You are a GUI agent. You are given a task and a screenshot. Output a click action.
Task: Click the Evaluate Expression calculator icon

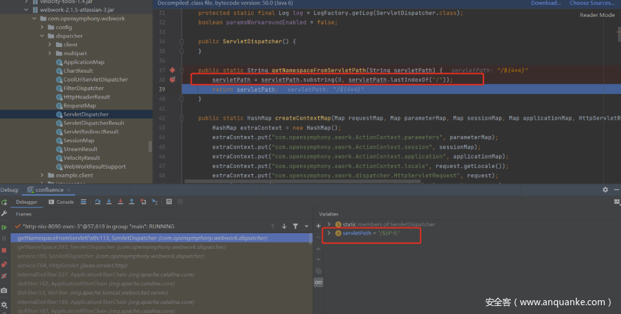[x=169, y=202]
